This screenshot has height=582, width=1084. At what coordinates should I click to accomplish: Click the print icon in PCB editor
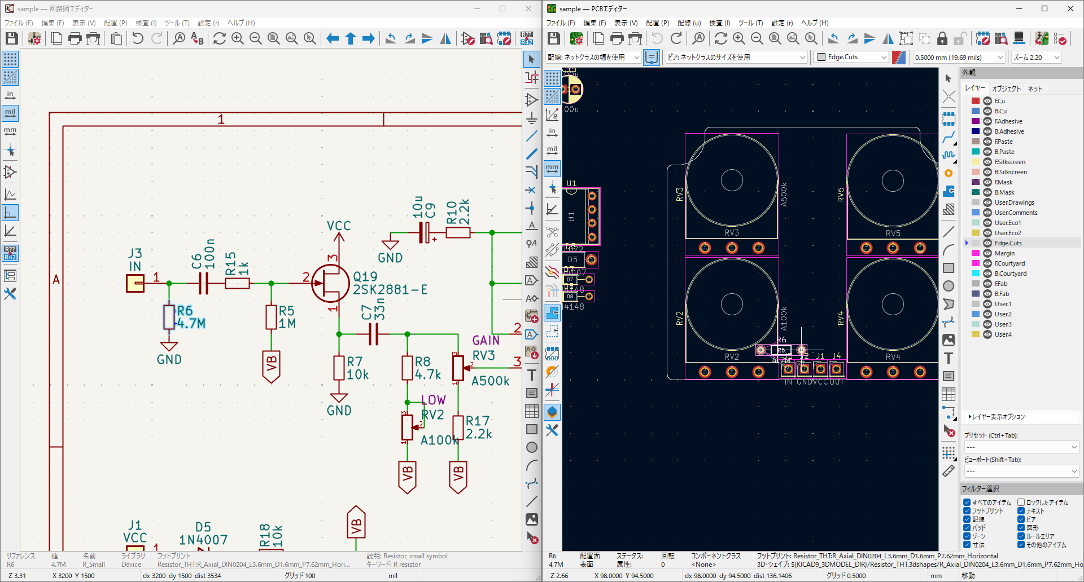coord(617,38)
